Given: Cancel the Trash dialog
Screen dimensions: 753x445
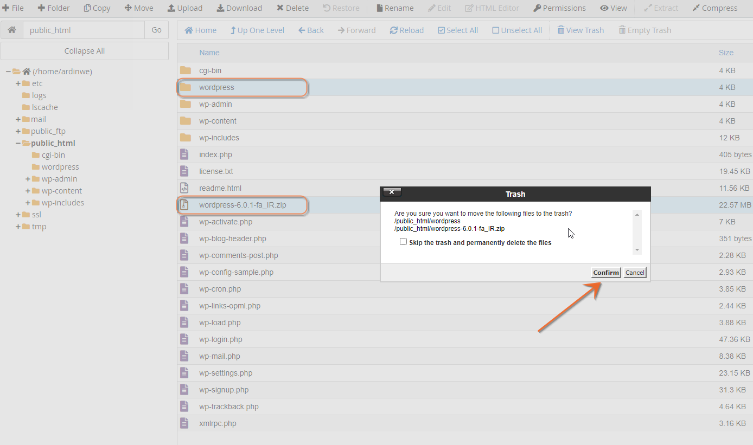Looking at the screenshot, I should pyautogui.click(x=635, y=273).
